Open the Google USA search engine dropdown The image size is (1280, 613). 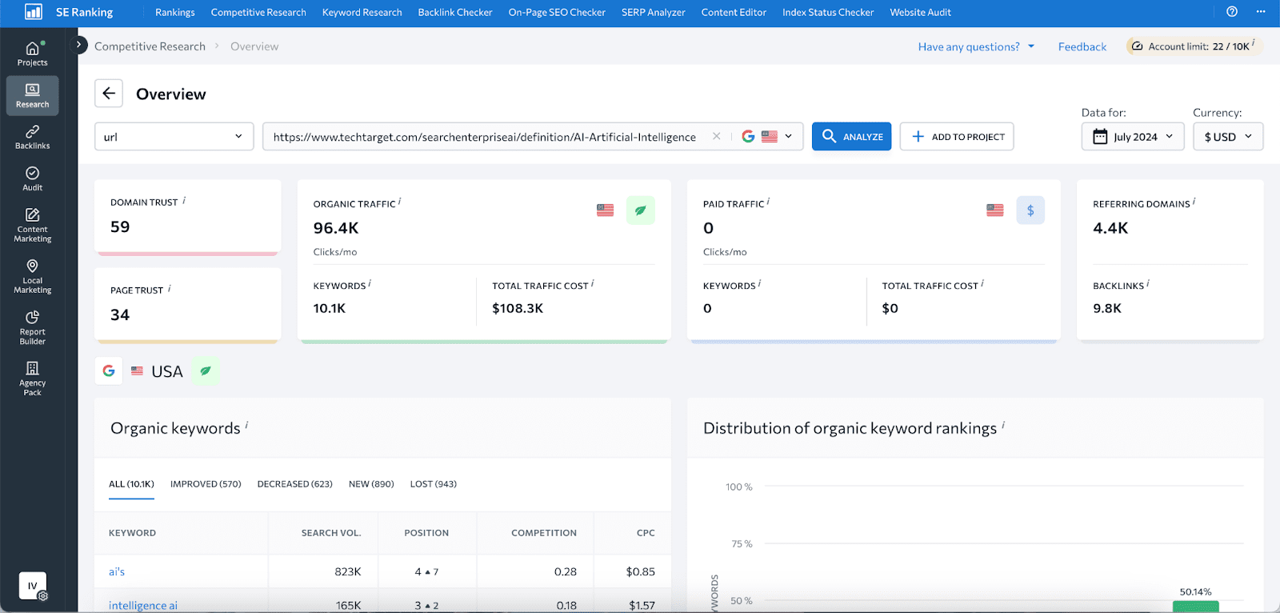click(x=767, y=136)
